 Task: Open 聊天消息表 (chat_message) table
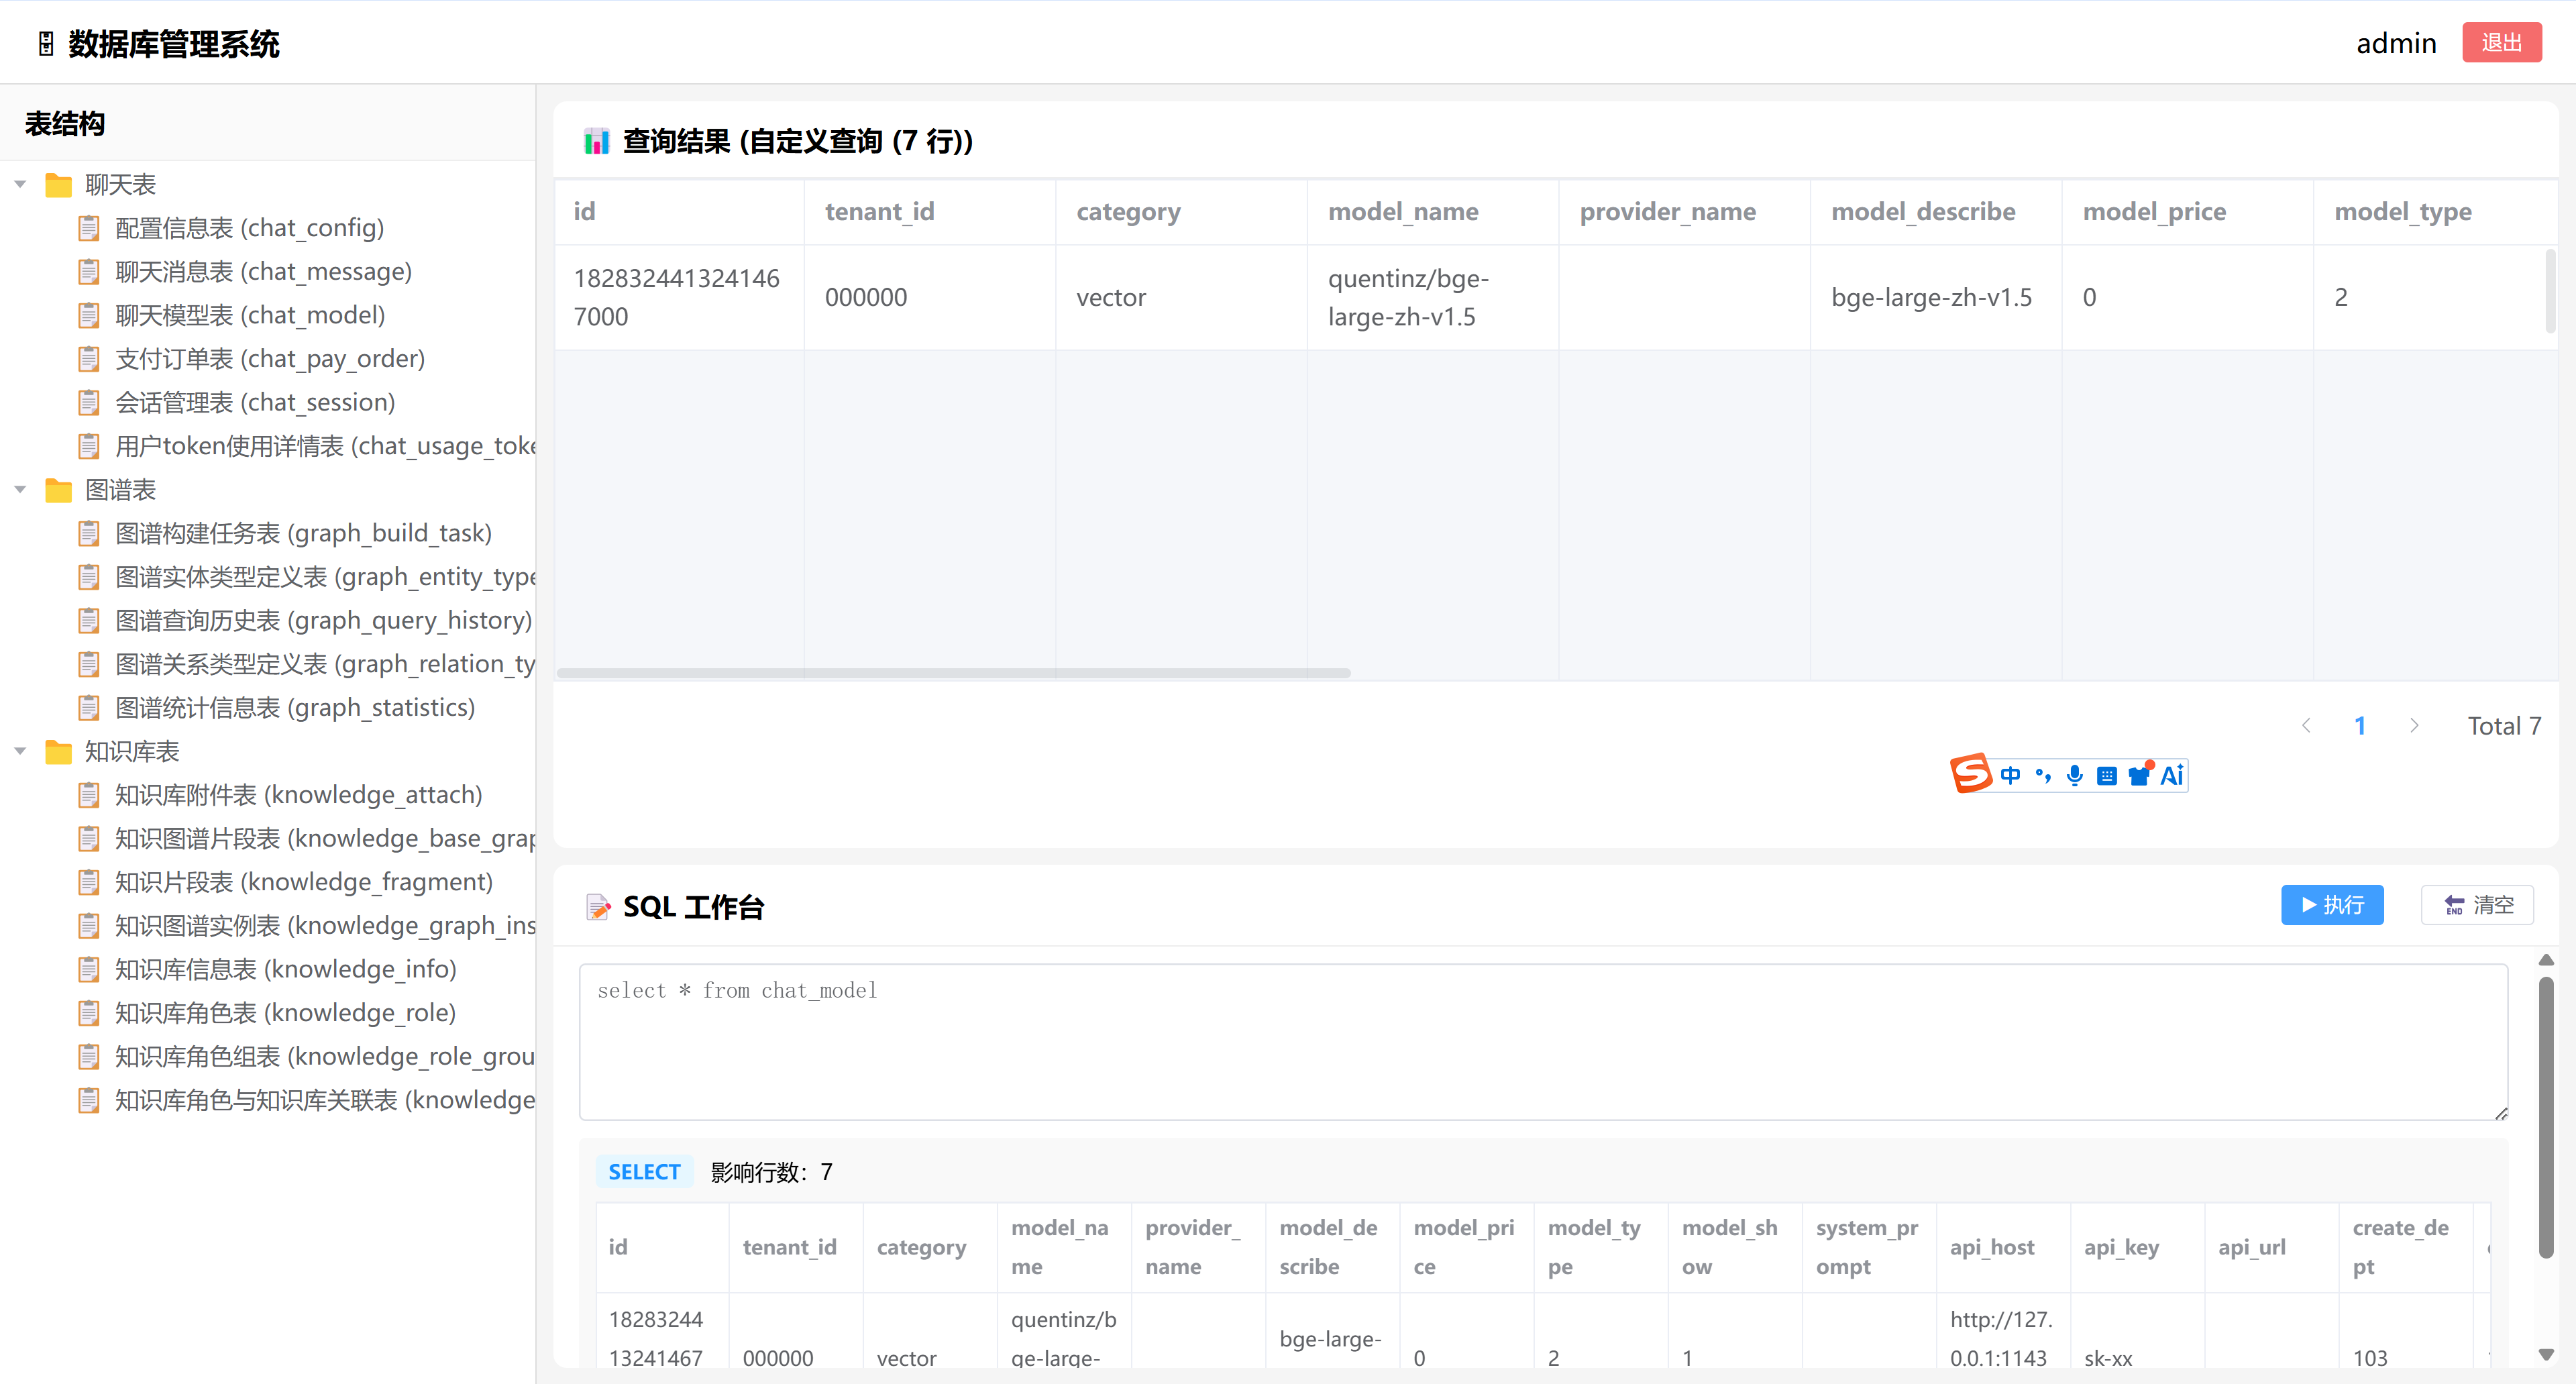[x=264, y=272]
